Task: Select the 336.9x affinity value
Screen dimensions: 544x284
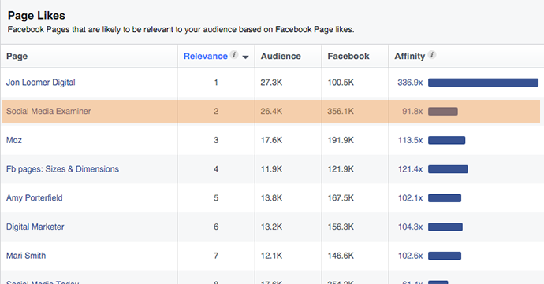Action: [x=410, y=83]
